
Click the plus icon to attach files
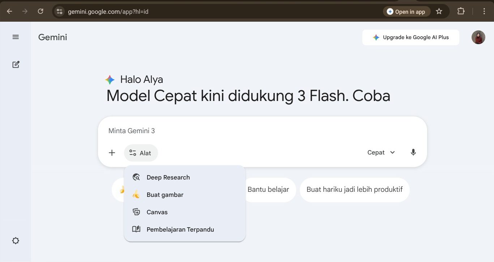112,153
